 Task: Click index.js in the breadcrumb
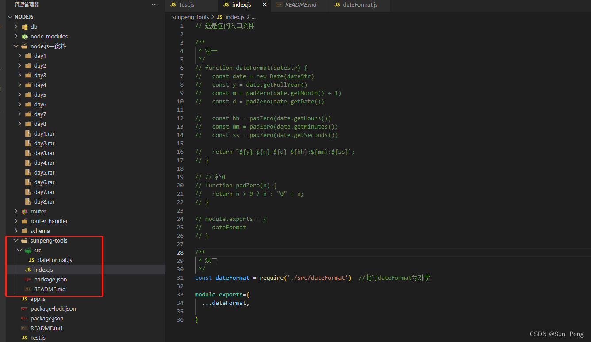click(235, 17)
